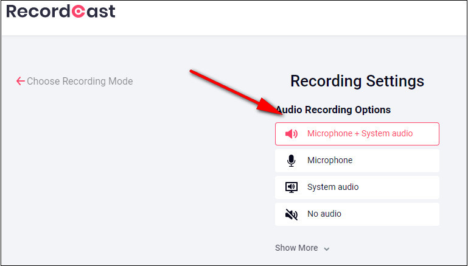Click the words System audio in the highlighted option

[x=387, y=134]
